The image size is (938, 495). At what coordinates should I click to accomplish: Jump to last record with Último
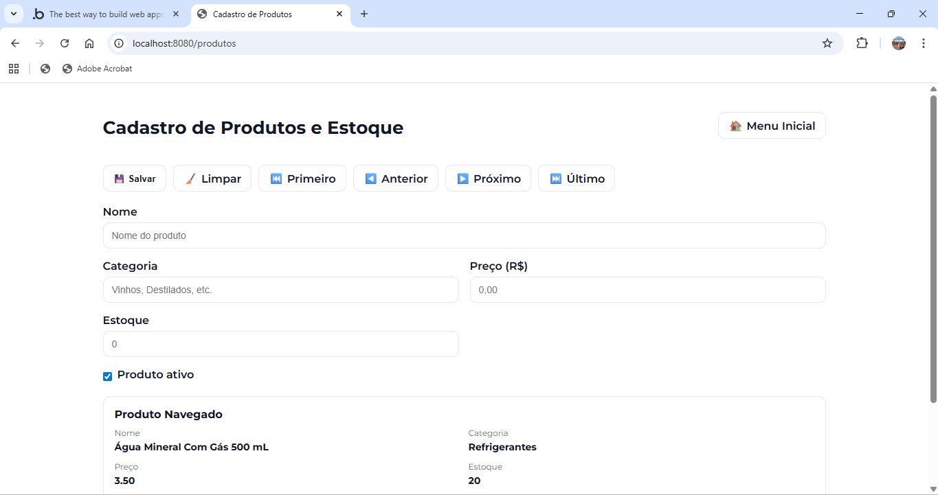[576, 179]
